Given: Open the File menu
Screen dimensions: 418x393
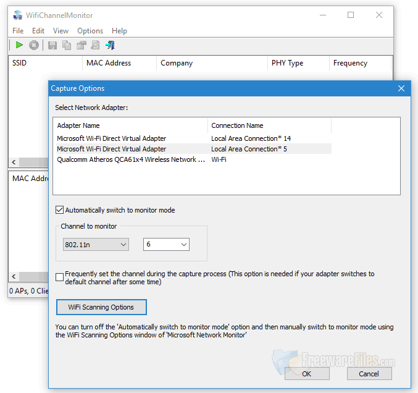Looking at the screenshot, I should click(x=18, y=31).
